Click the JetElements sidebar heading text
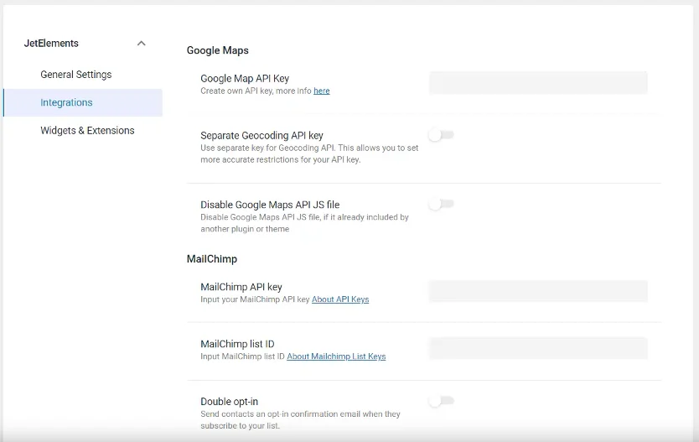Image resolution: width=699 pixels, height=442 pixels. click(51, 44)
